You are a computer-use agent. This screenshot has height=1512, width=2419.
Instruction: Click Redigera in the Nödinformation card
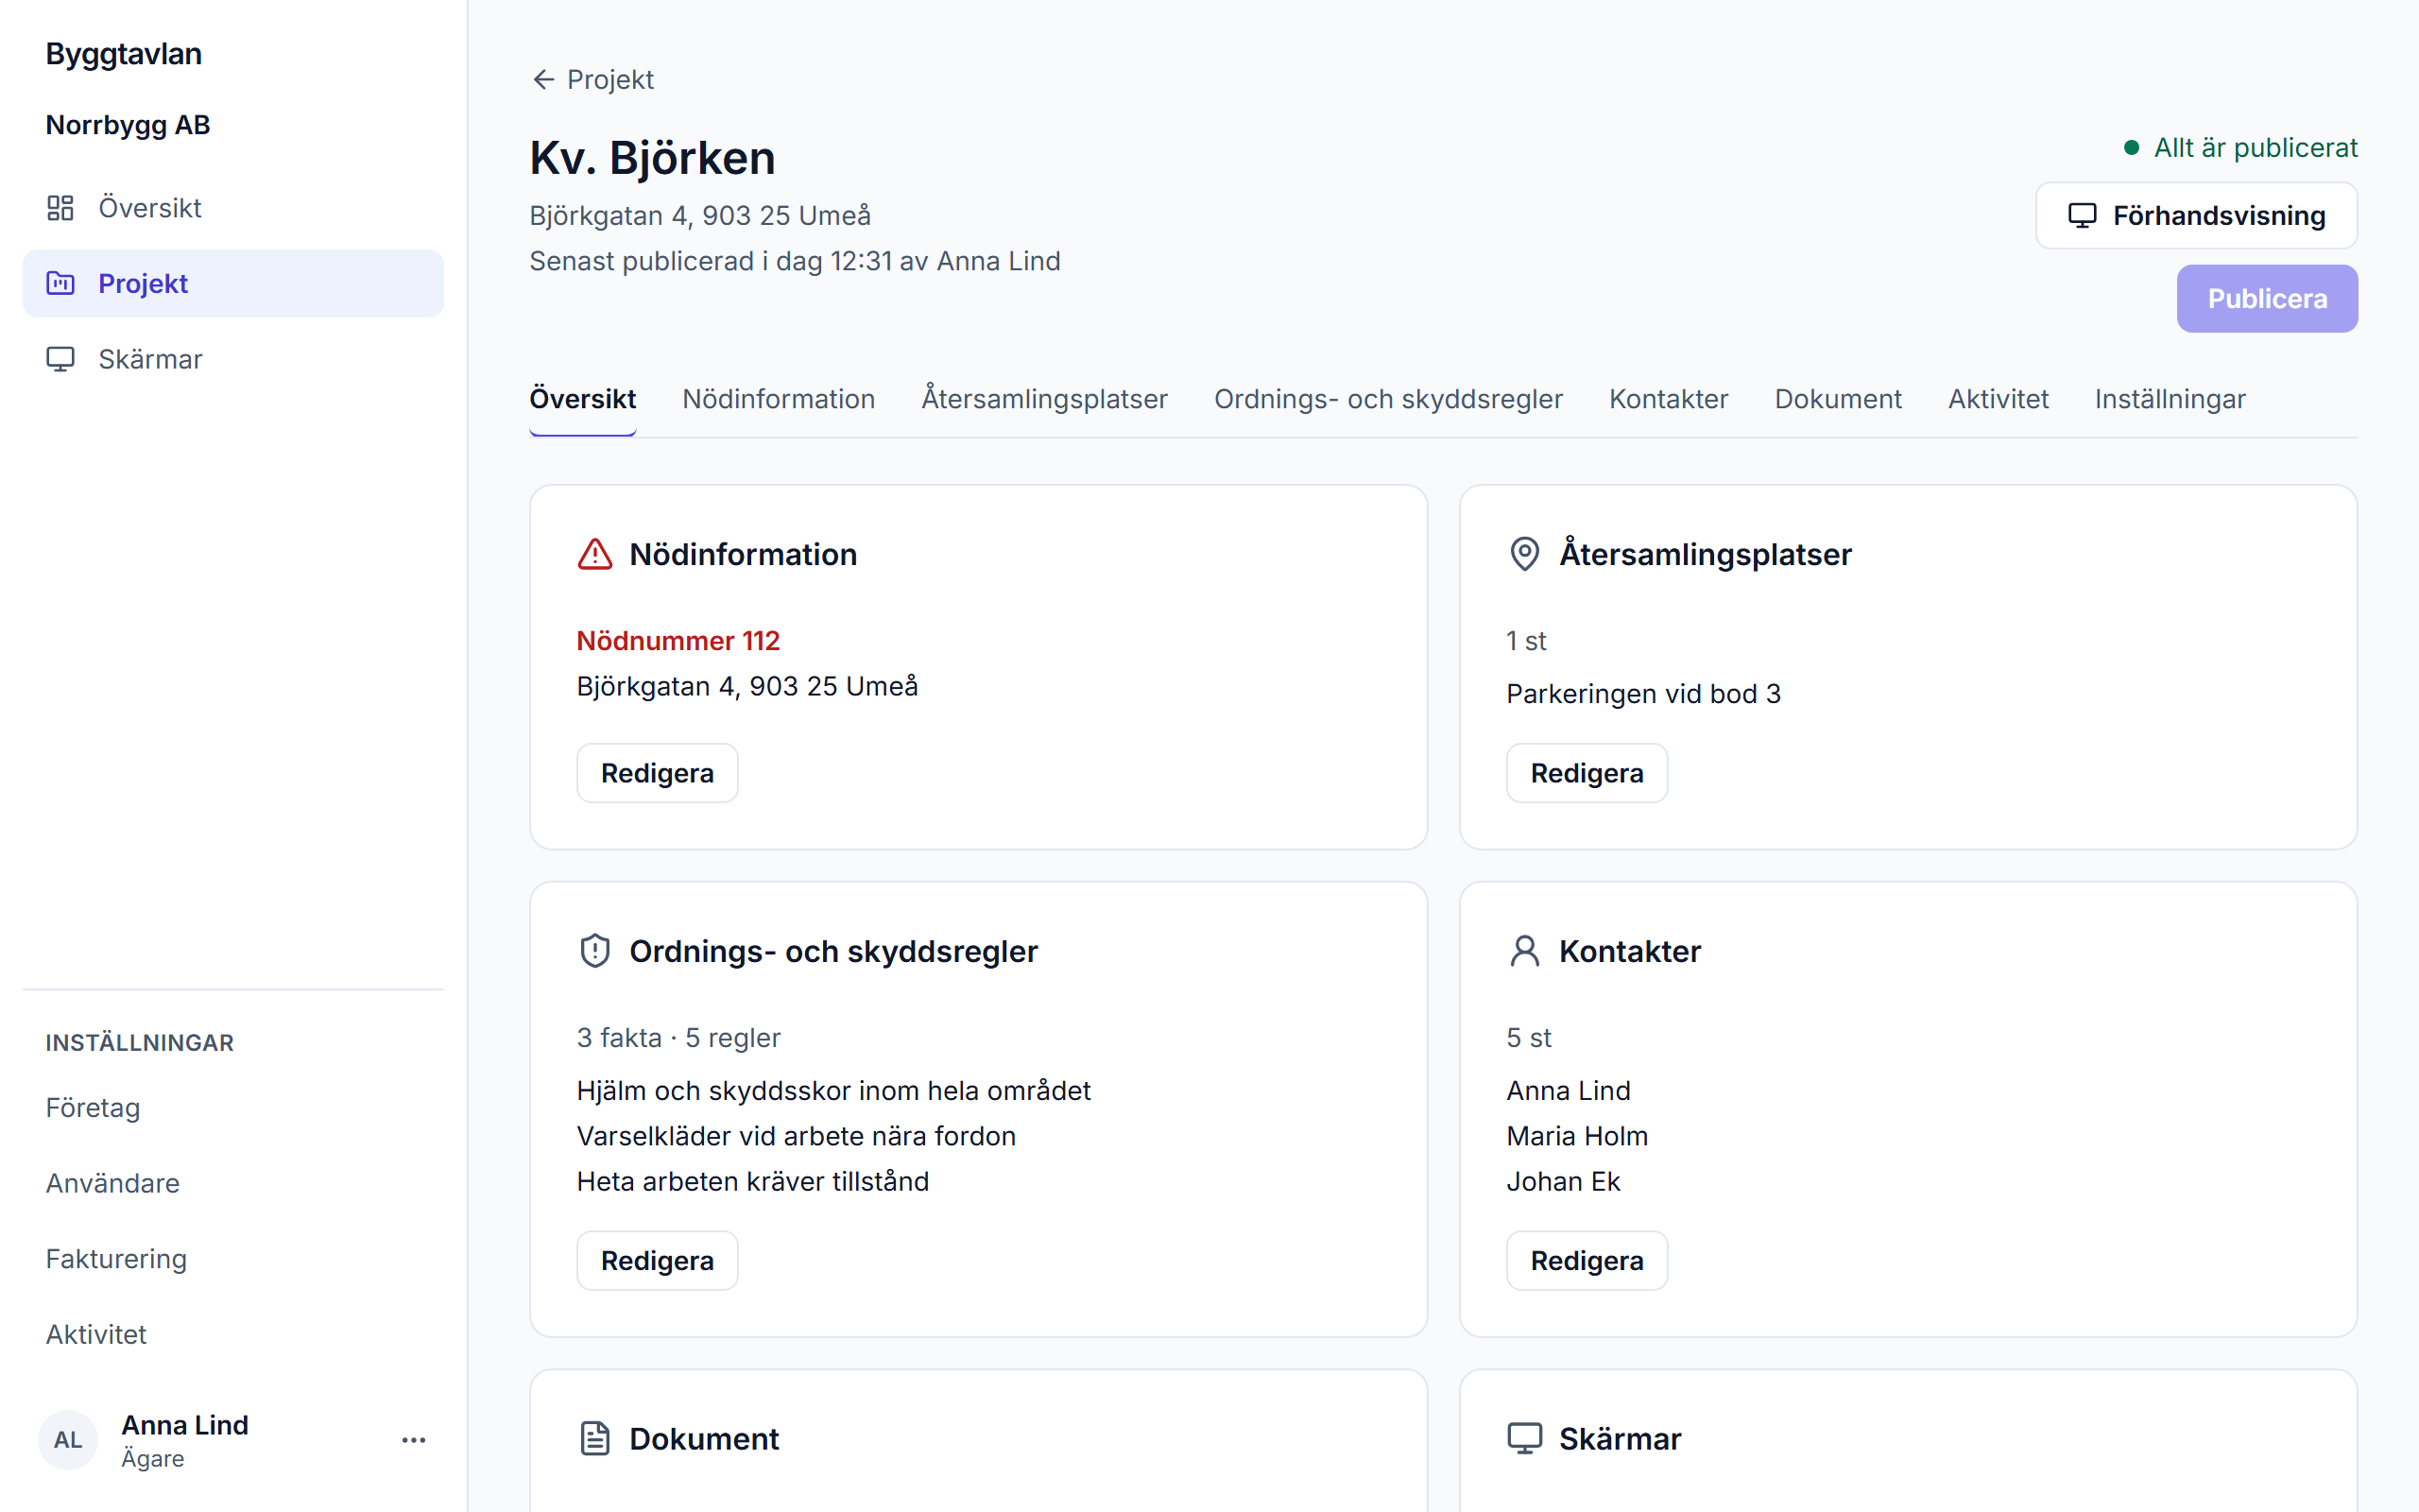[x=657, y=773]
